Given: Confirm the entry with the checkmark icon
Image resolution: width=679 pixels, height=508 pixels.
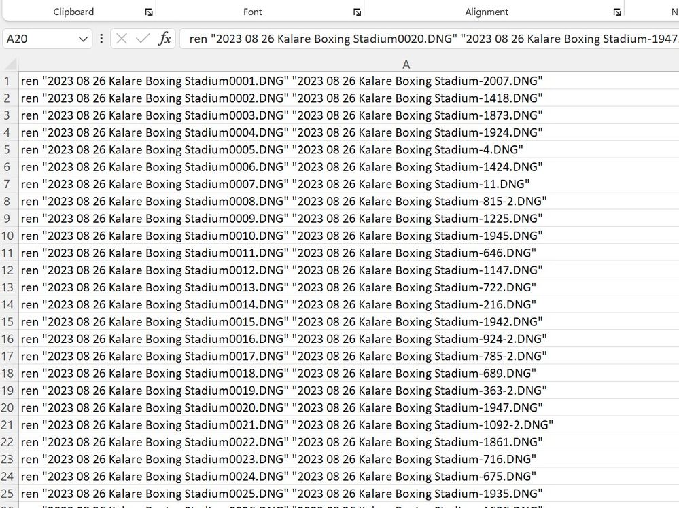Looking at the screenshot, I should (143, 39).
